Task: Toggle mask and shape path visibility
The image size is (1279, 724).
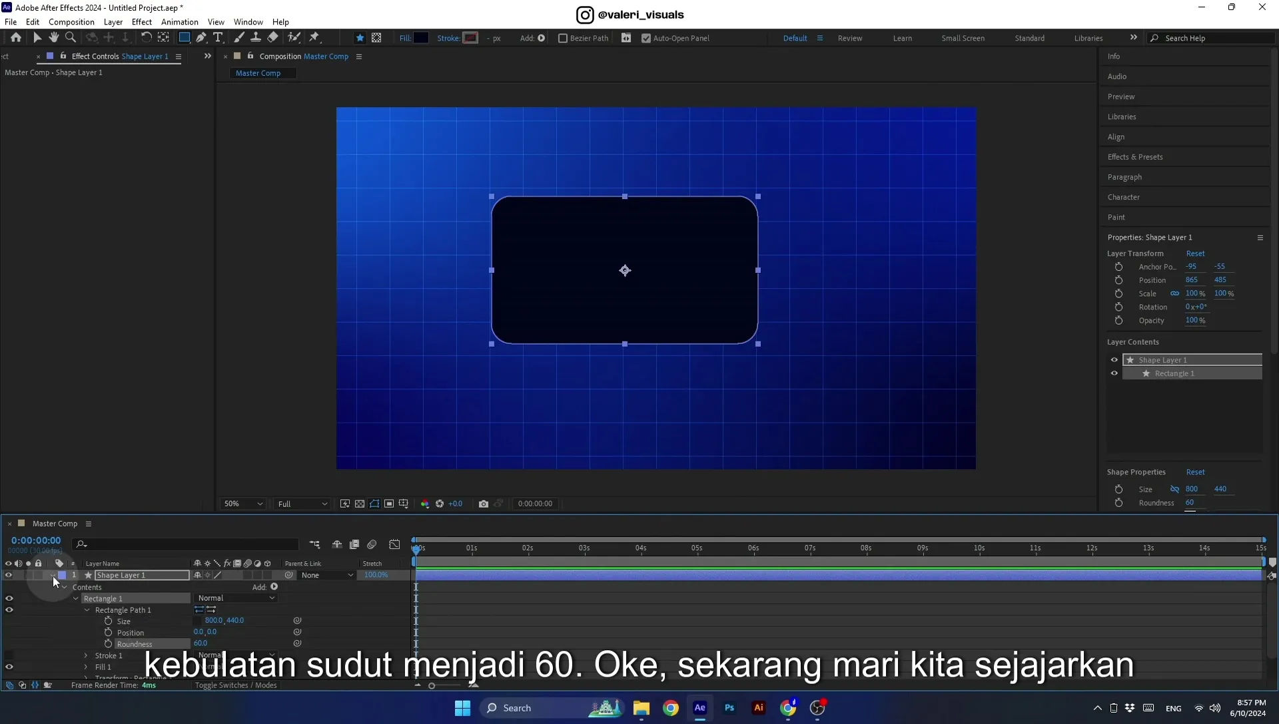Action: [374, 504]
